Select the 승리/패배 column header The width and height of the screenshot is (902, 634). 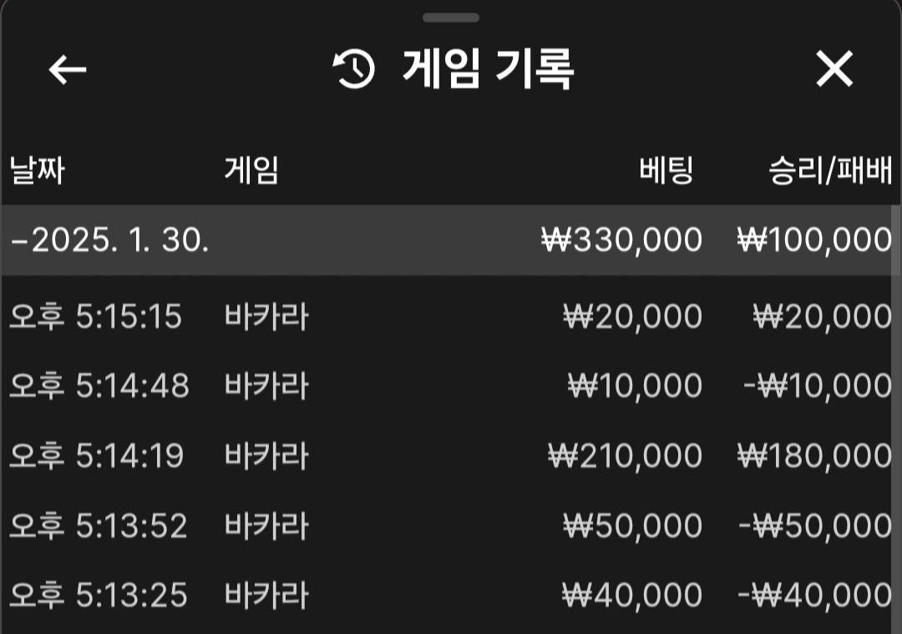(830, 171)
